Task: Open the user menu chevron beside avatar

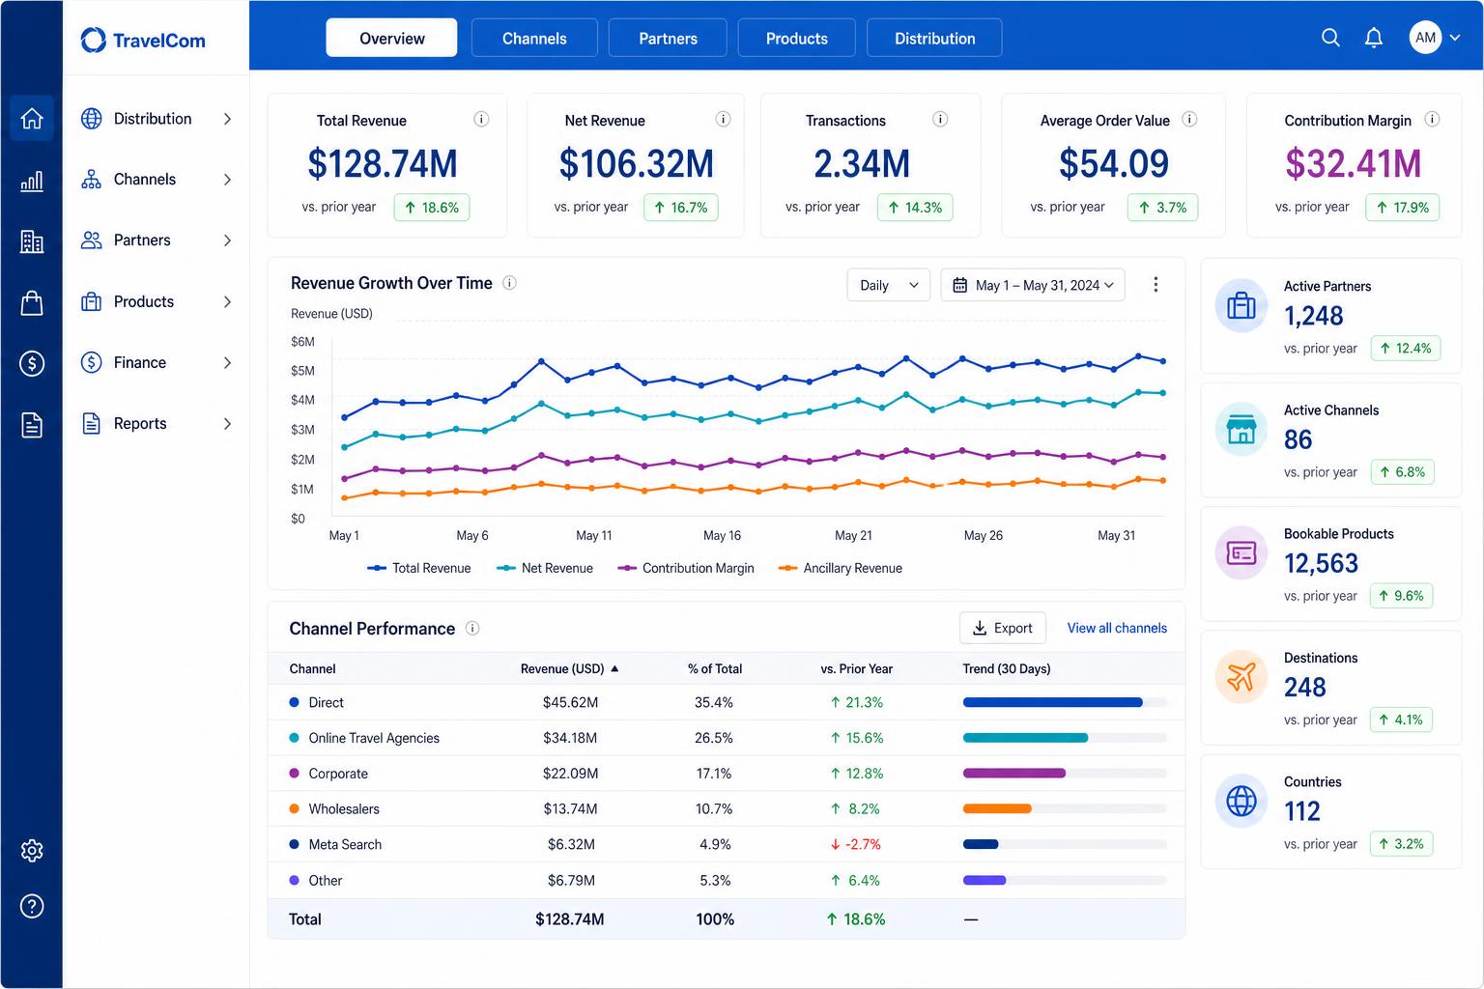Action: [x=1455, y=38]
